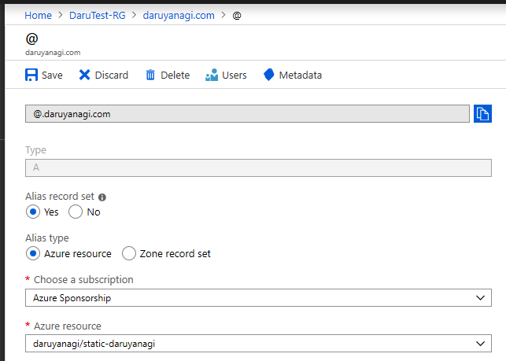The width and height of the screenshot is (506, 361).
Task: Click the Save floppy disk icon
Action: (31, 75)
